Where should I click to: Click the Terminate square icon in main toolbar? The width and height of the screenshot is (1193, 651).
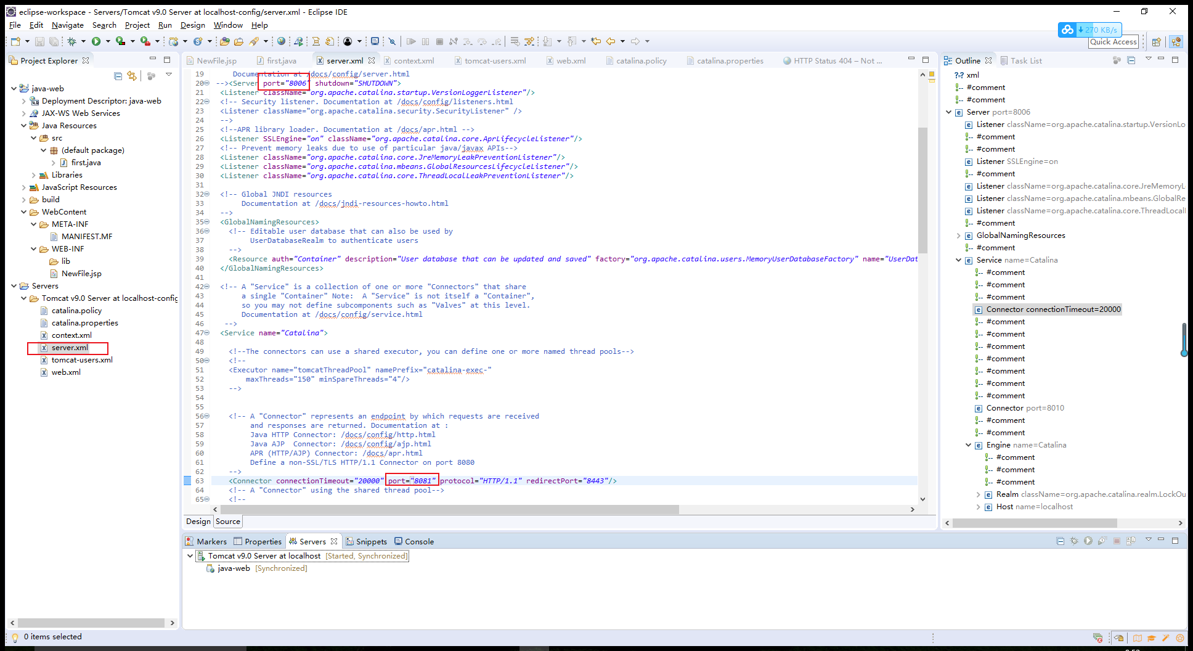(x=439, y=41)
